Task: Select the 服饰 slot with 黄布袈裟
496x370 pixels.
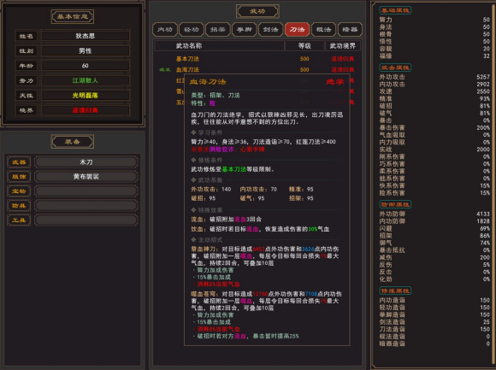Action: pos(86,177)
